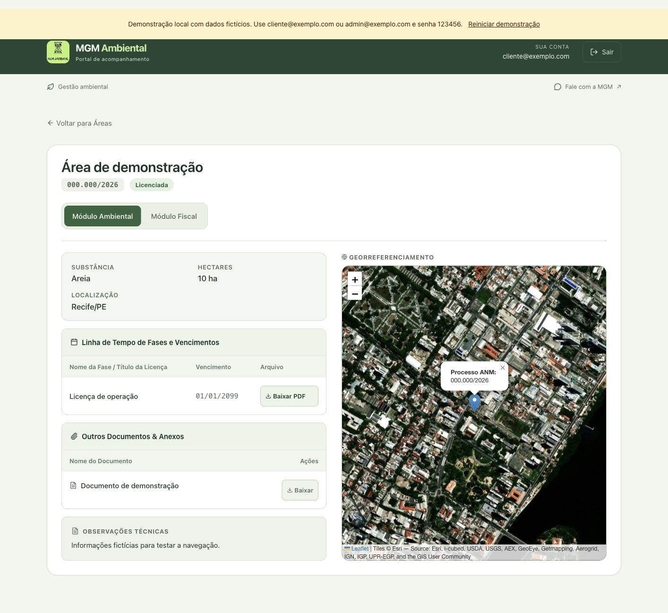Go back via Voltar para Áreas
The height and width of the screenshot is (613, 668).
coord(80,123)
